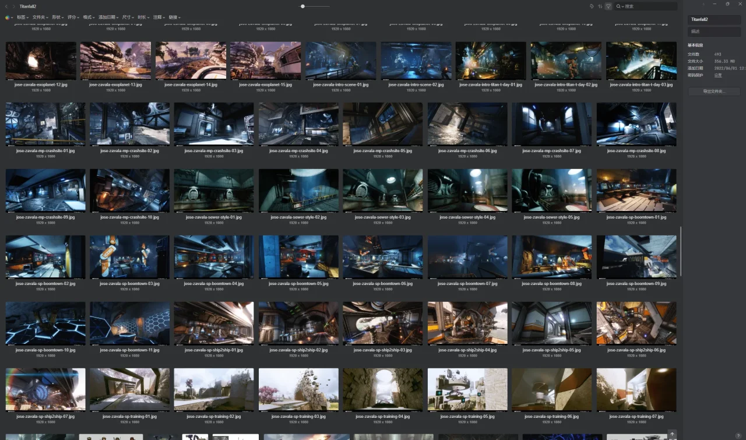This screenshot has width=746, height=440.
Task: Click the 描述 description field
Action: (x=714, y=31)
